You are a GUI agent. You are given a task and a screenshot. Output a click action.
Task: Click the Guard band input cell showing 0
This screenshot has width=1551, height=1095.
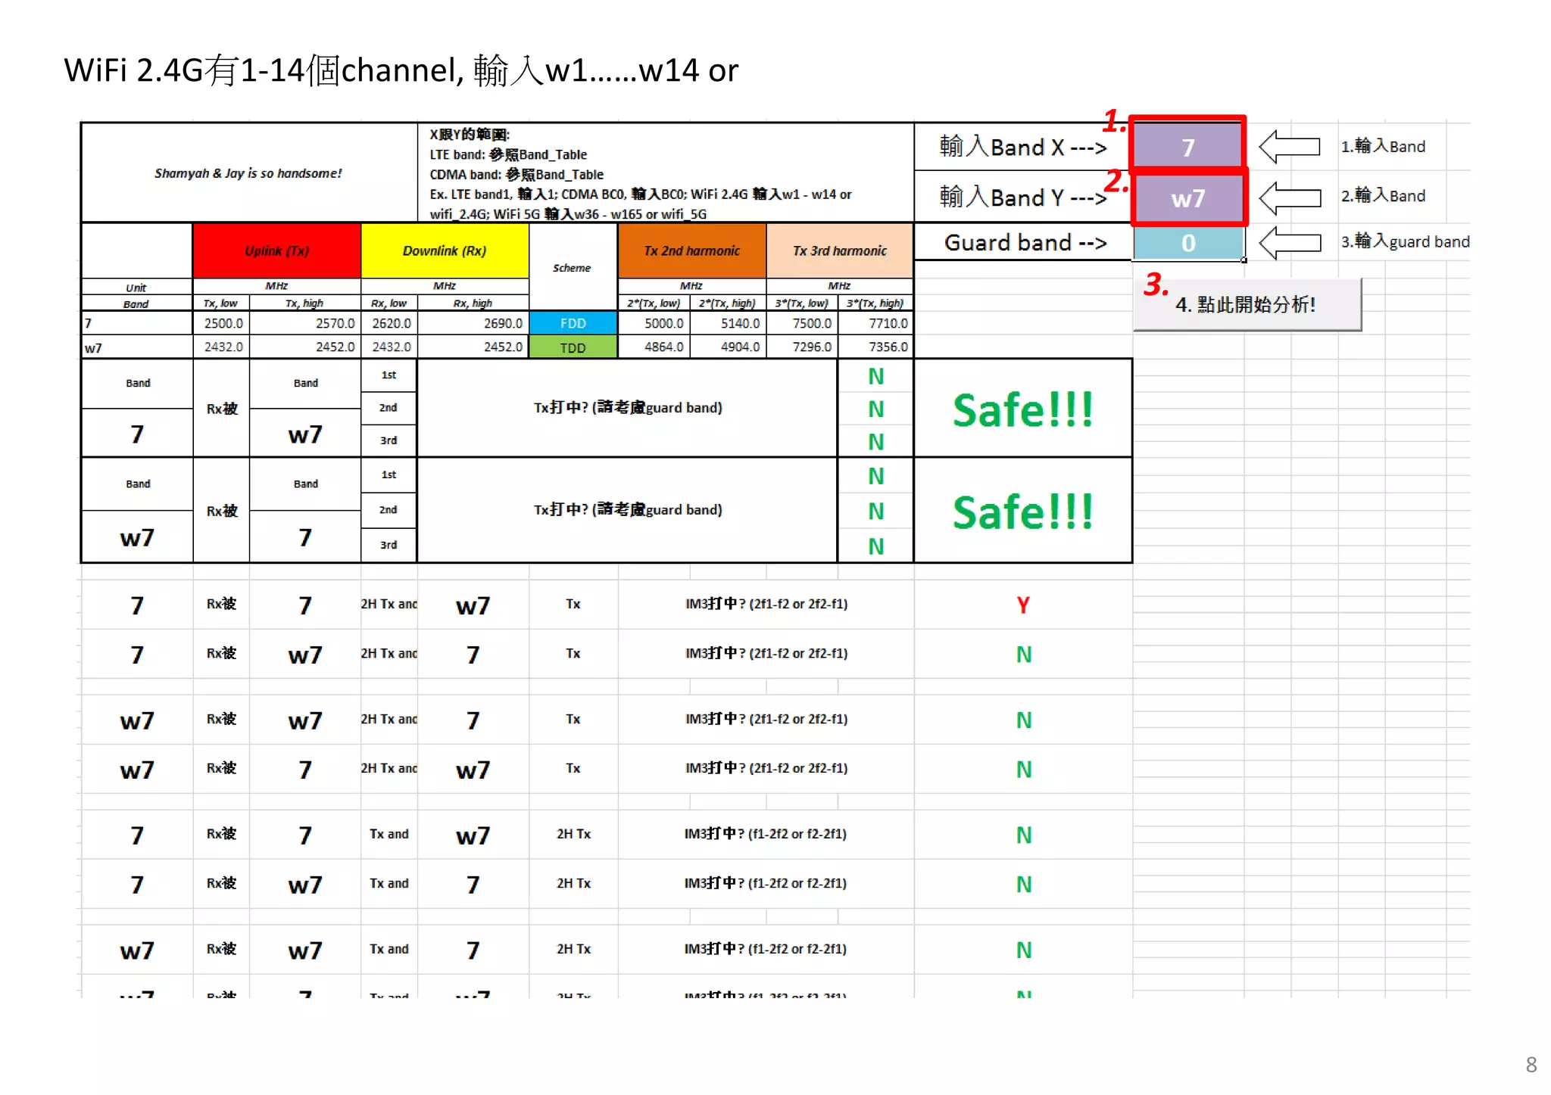point(1187,243)
